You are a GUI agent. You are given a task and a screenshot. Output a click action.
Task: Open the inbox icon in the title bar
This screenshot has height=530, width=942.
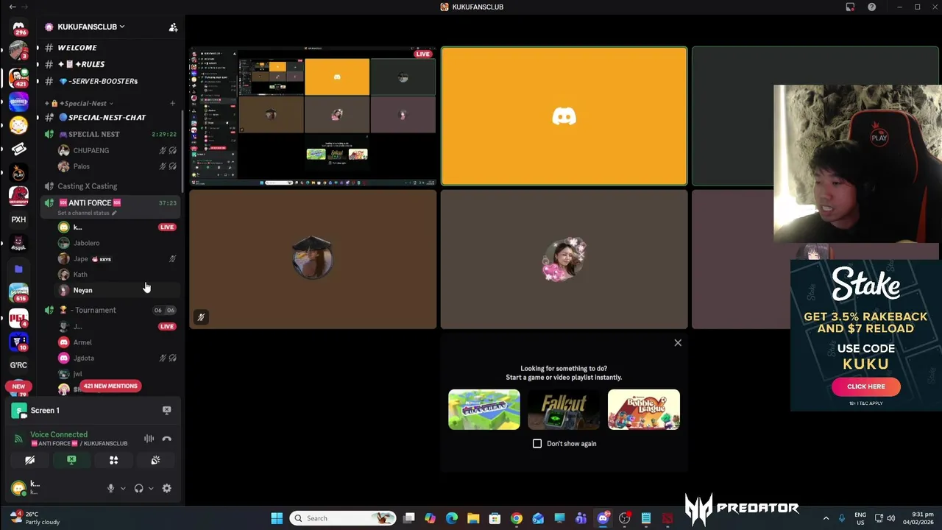point(850,7)
